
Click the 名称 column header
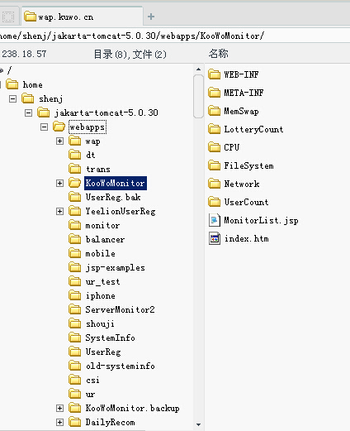tap(218, 54)
